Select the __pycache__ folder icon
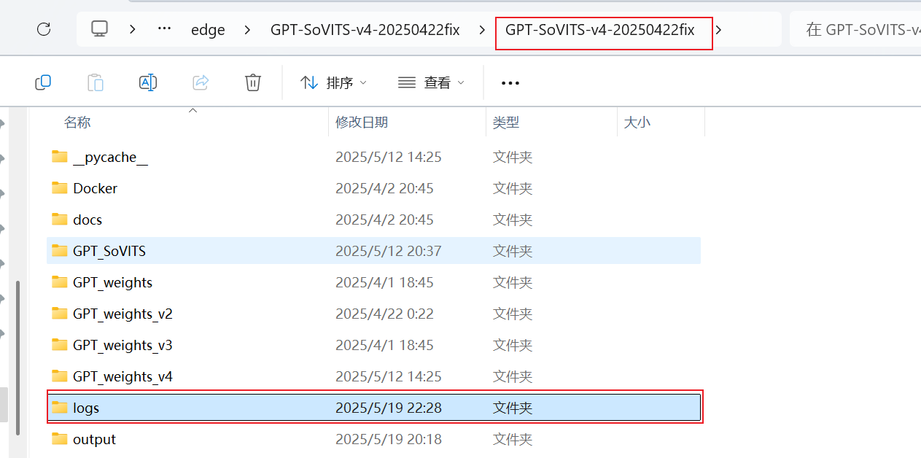The width and height of the screenshot is (921, 458). (x=60, y=156)
